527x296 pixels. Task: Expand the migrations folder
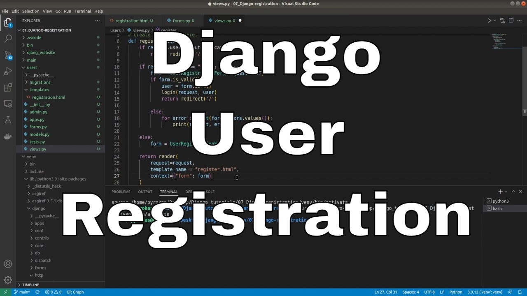[61, 82]
